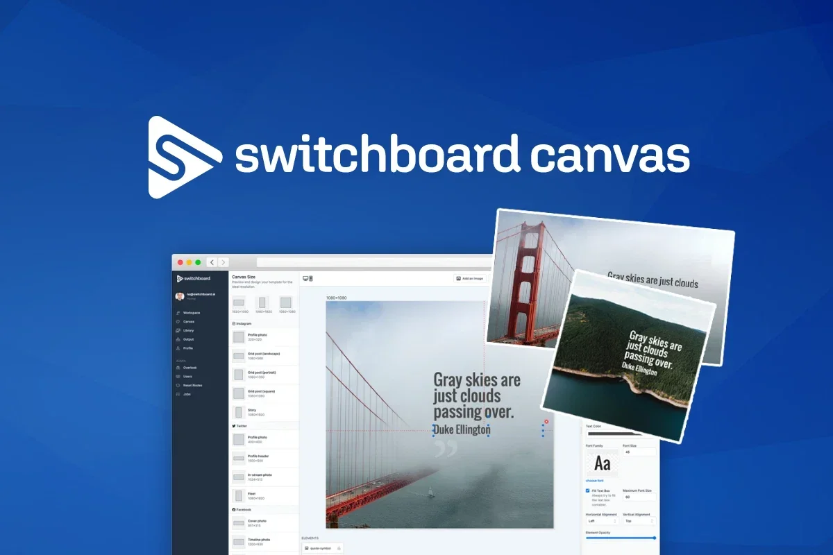Click the Switchboard logo in the sidebar
The height and width of the screenshot is (555, 833).
coord(194,278)
